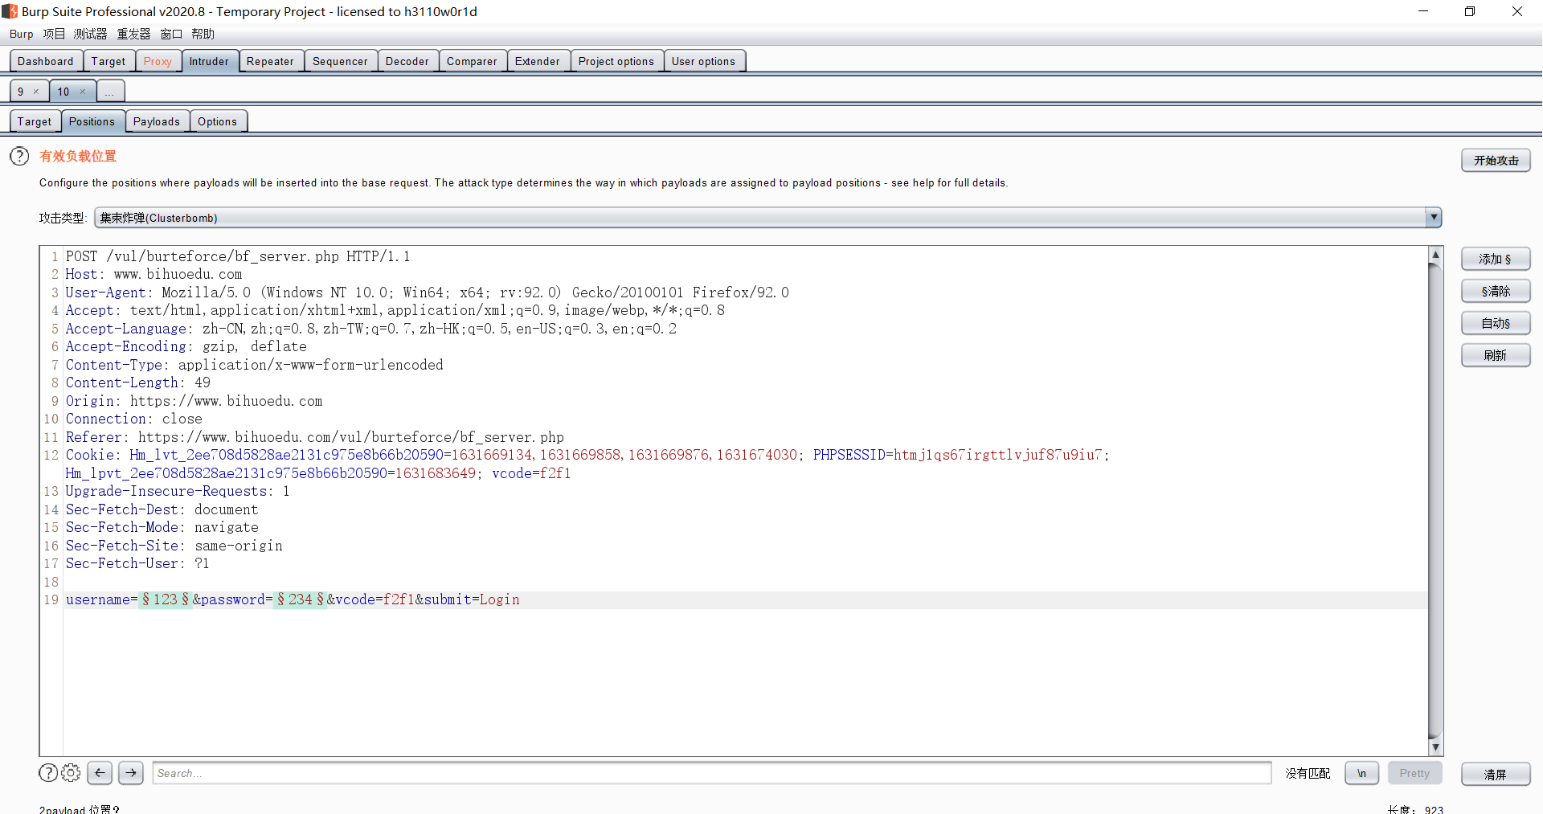Open the Payloads sub-tab
The image size is (1543, 814).
157,121
